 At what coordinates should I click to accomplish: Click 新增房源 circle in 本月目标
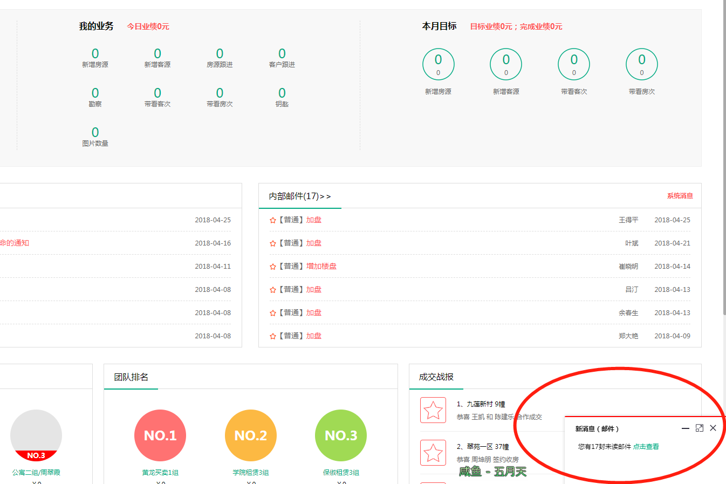[x=438, y=64]
